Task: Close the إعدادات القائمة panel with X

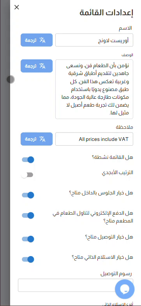Action: coord(17,7)
